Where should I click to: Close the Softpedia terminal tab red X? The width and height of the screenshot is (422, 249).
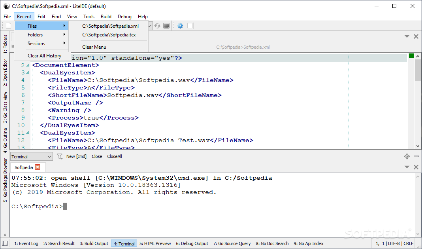tap(38, 167)
